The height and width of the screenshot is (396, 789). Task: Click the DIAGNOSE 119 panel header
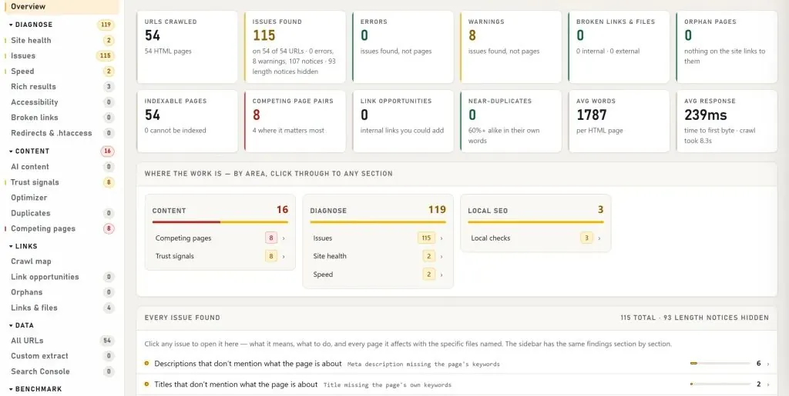(x=378, y=210)
